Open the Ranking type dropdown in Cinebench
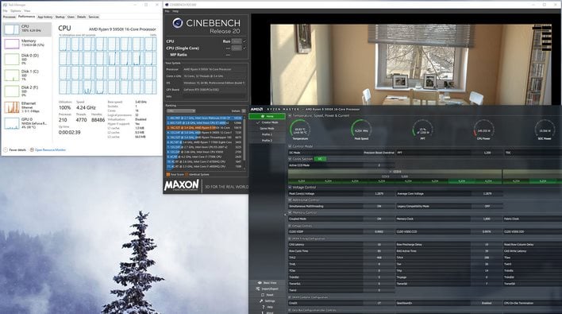562x314 pixels. tap(181, 110)
